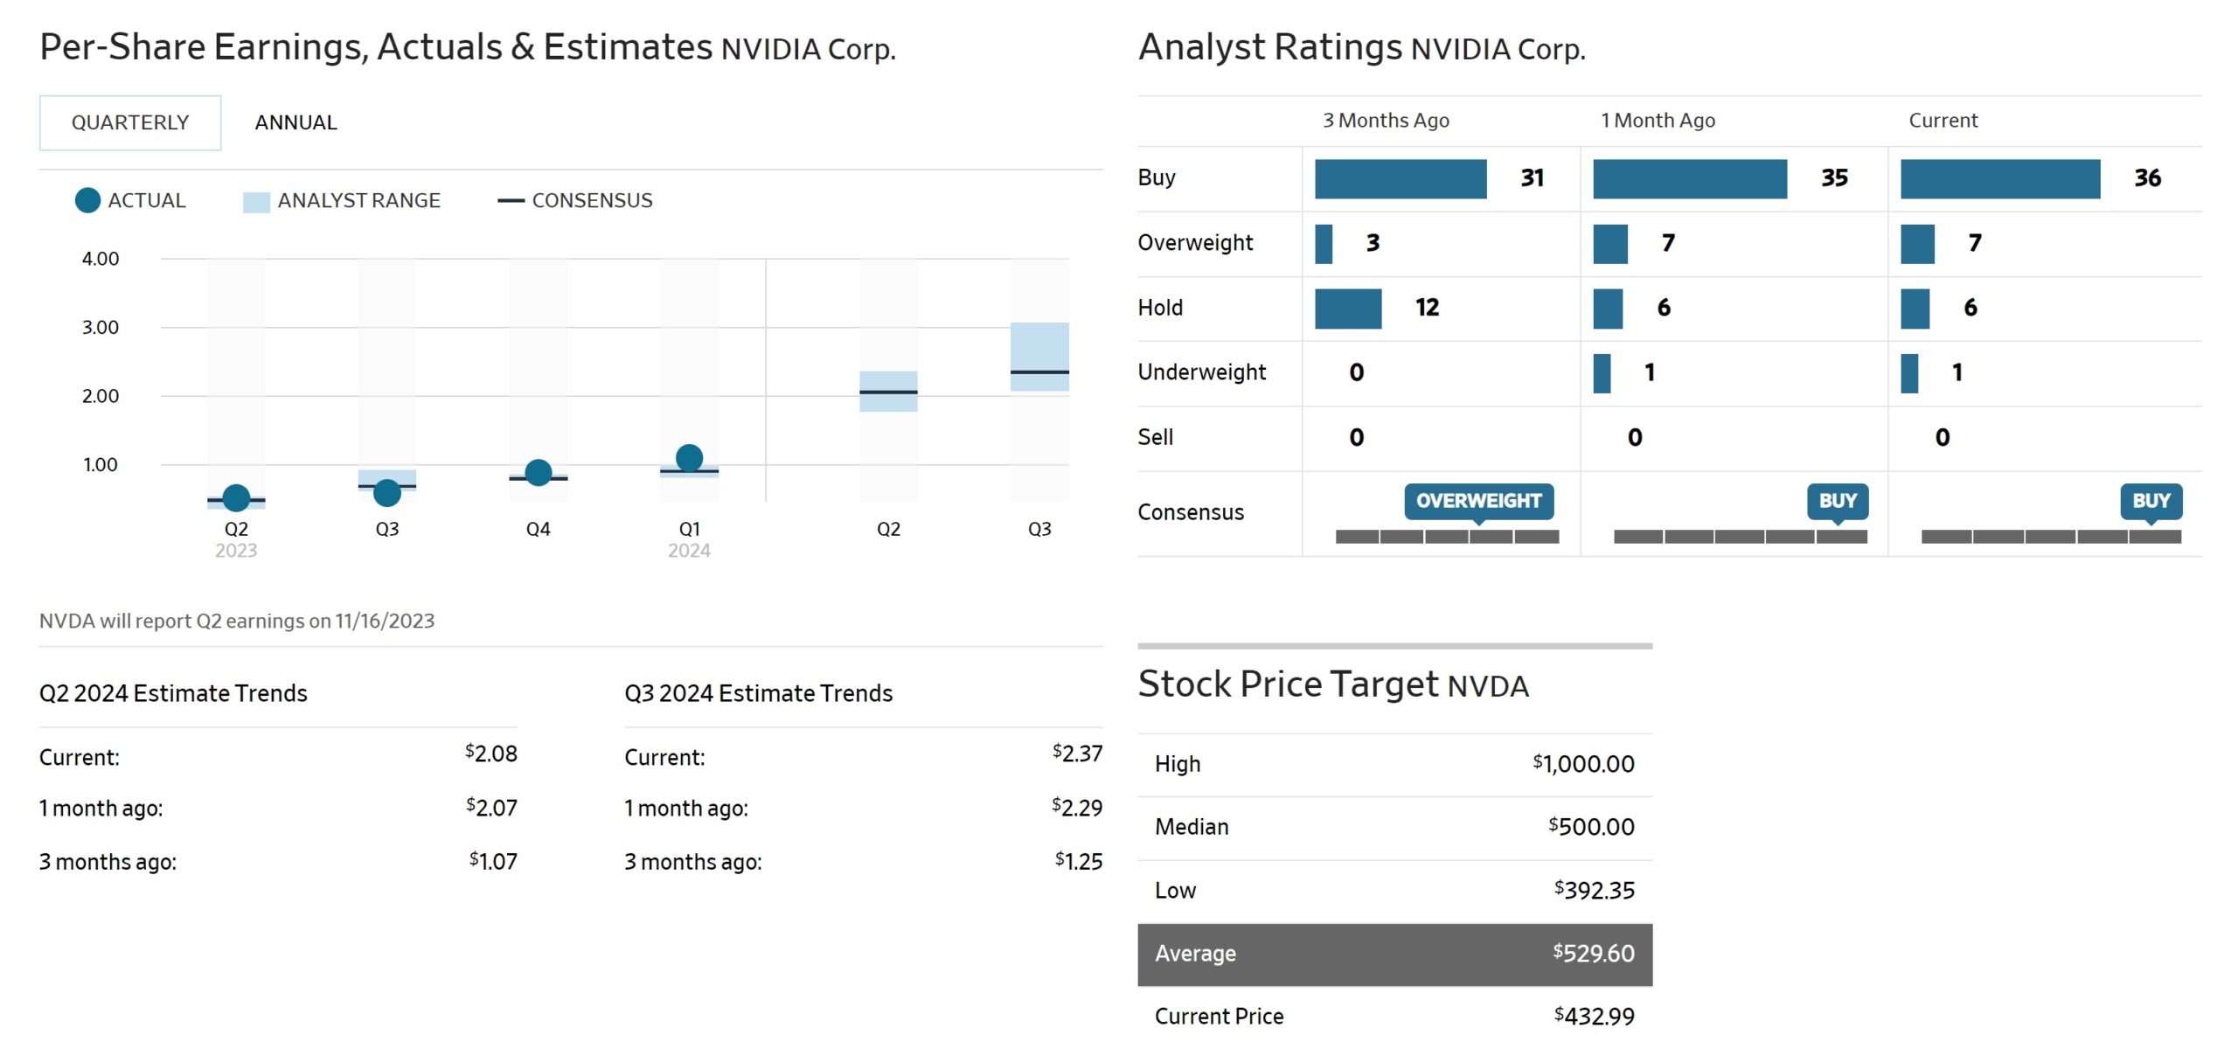Viewport: 2238px width, 1042px height.
Task: Click the Current Buy bar showing 36
Action: click(1999, 178)
